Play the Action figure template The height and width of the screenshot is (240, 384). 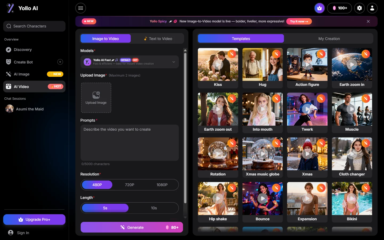(x=307, y=65)
